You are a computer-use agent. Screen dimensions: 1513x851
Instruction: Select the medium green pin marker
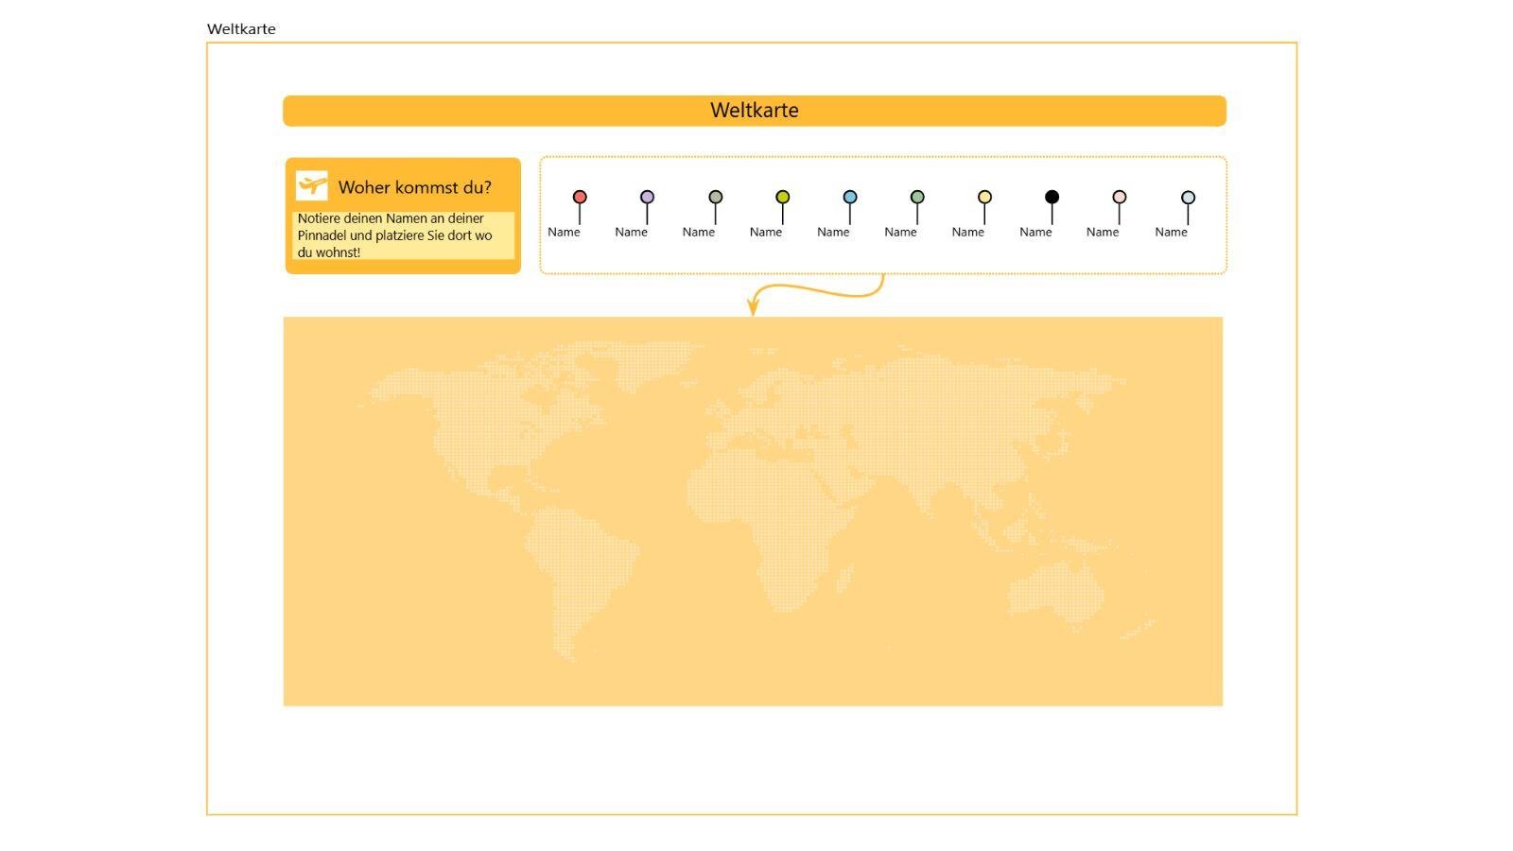(916, 198)
